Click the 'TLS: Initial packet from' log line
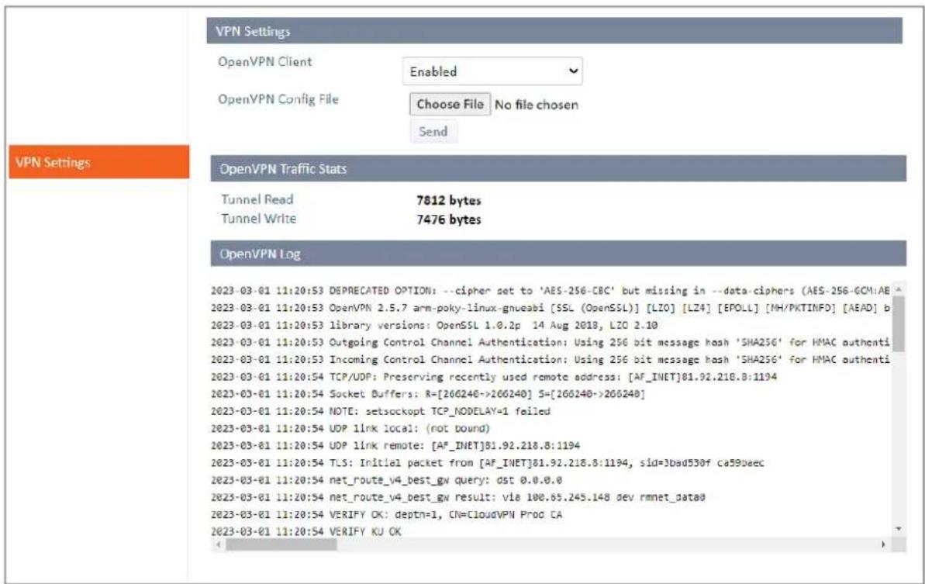Viewport: 925px width, 584px height. tap(487, 463)
